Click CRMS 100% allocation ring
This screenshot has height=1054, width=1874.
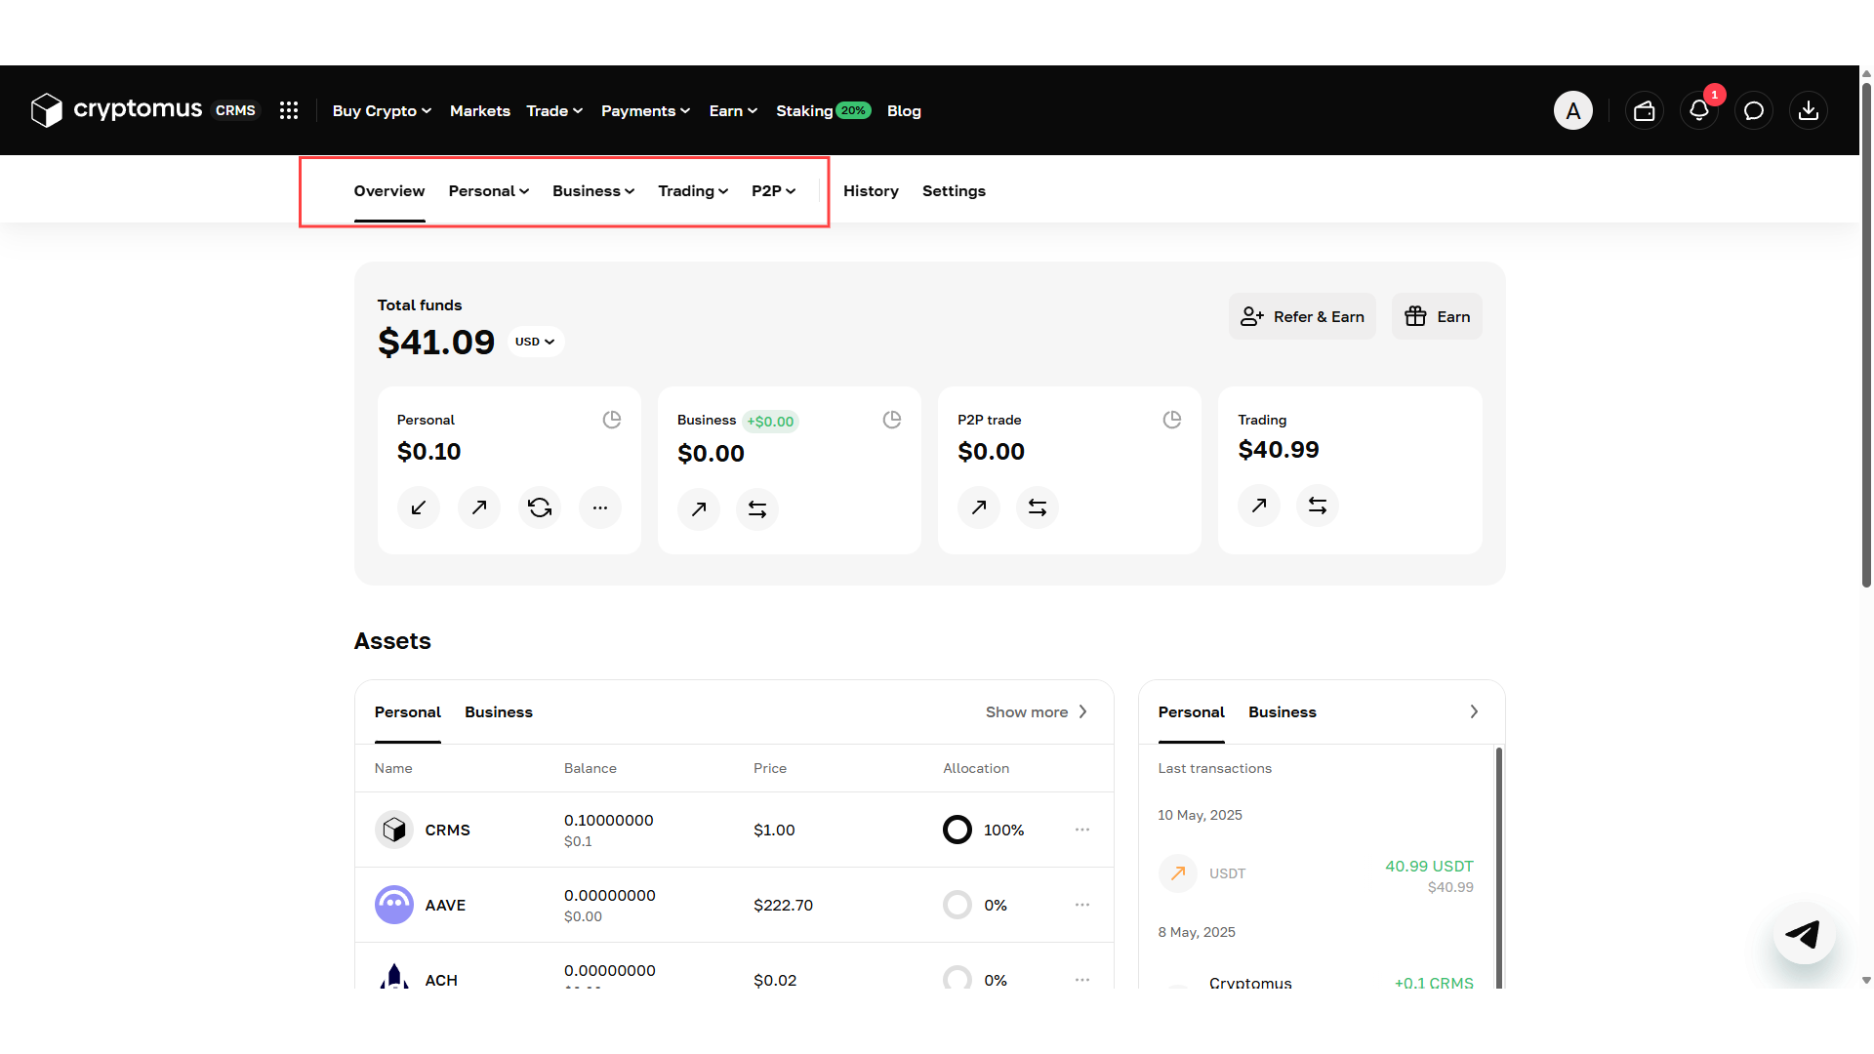click(x=957, y=830)
